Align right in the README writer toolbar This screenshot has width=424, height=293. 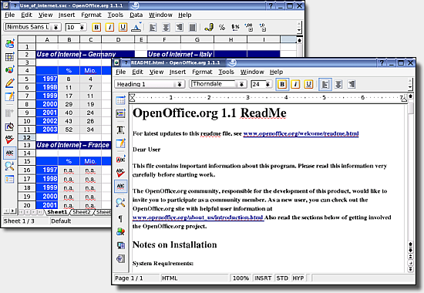click(352, 84)
